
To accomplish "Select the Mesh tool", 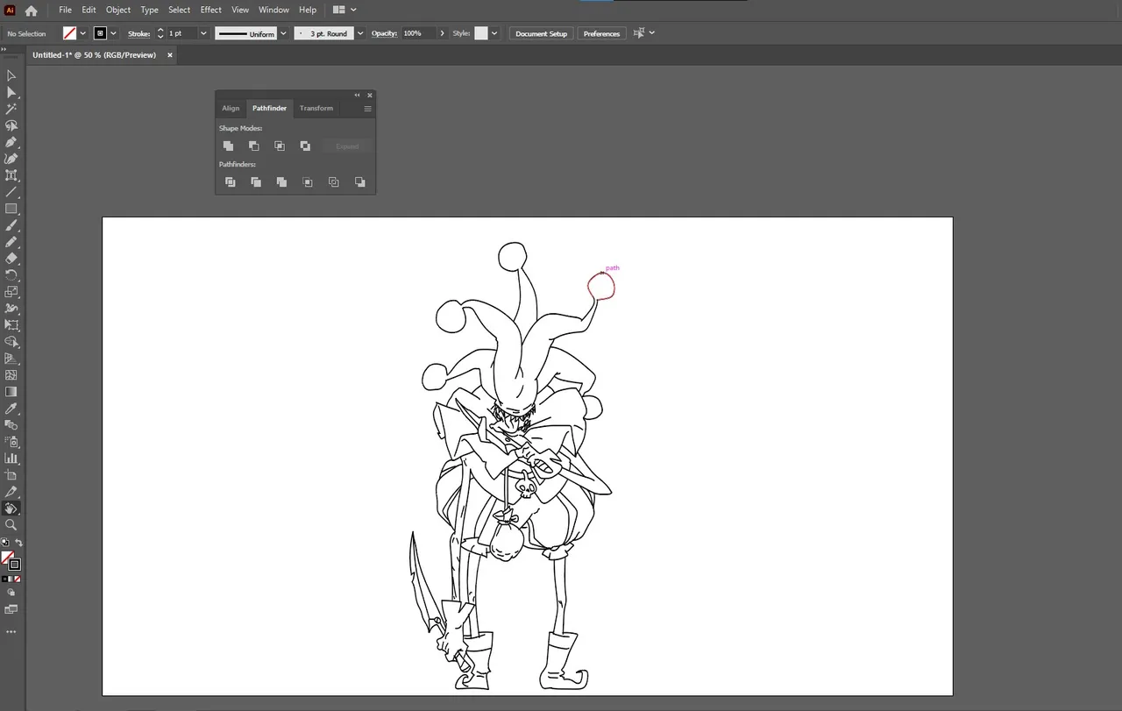I will pos(11,375).
